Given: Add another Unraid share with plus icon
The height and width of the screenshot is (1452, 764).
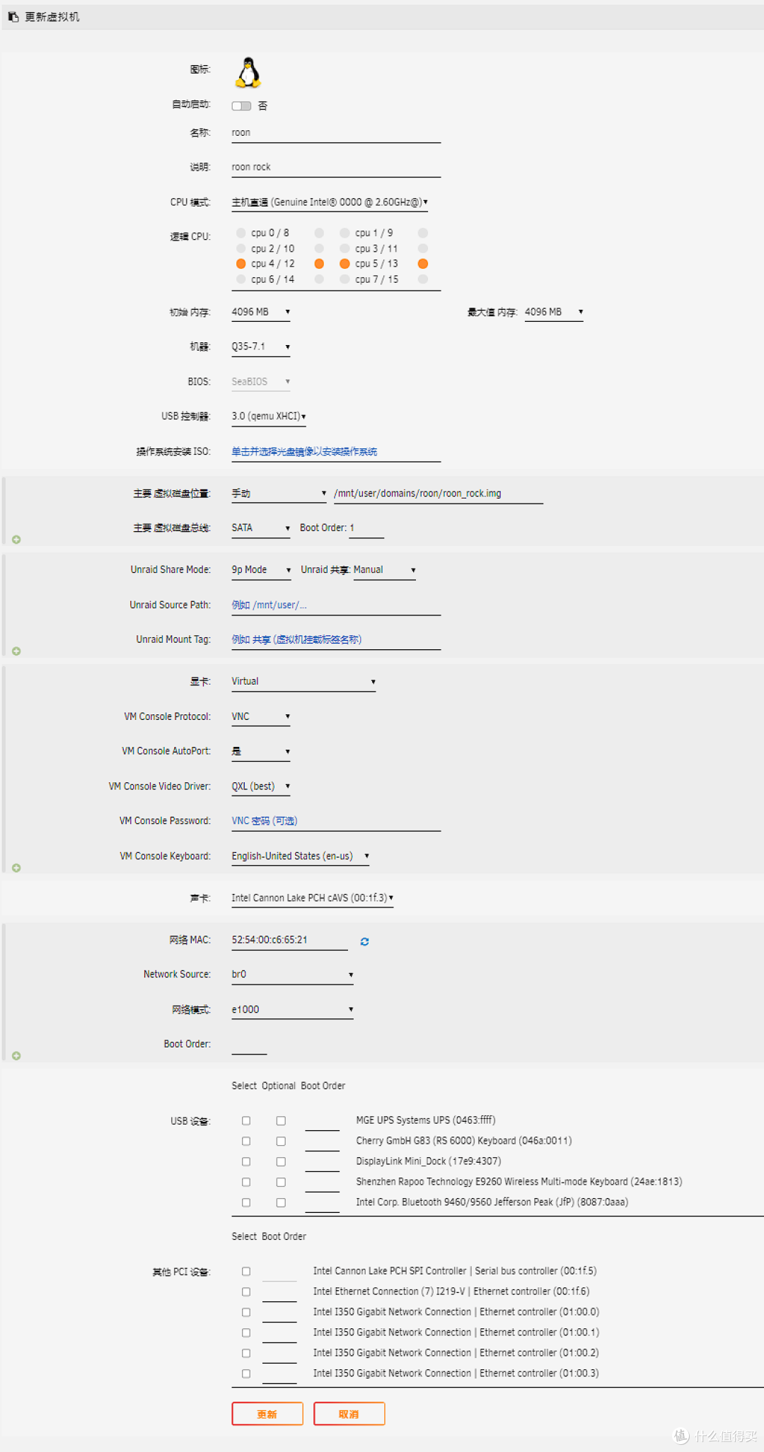Looking at the screenshot, I should click(x=16, y=651).
